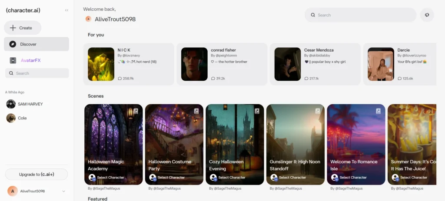Image resolution: width=445 pixels, height=201 pixels.
Task: Expand the AliveTrout5098 account menu chevron
Action: pos(64,191)
